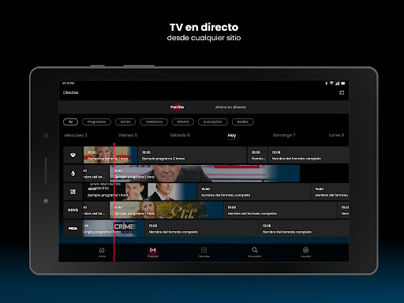Open Antena 3 truncated 'Nombr...' program cell
Image resolution: width=404 pixels, height=303 pixels.
pos(257,155)
